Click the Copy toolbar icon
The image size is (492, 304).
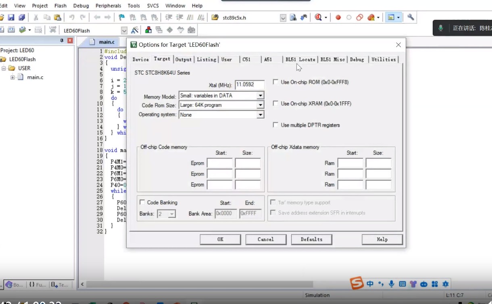47,17
